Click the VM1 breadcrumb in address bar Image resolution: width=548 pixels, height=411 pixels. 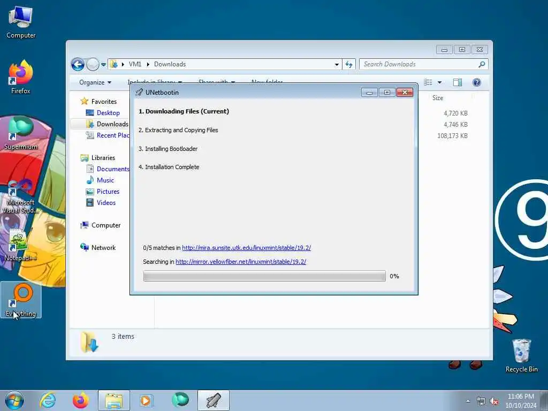click(x=135, y=64)
